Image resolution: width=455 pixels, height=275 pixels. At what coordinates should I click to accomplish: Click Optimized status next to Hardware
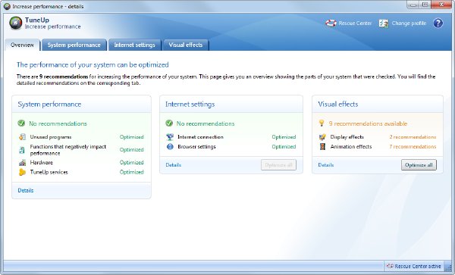tap(132, 163)
